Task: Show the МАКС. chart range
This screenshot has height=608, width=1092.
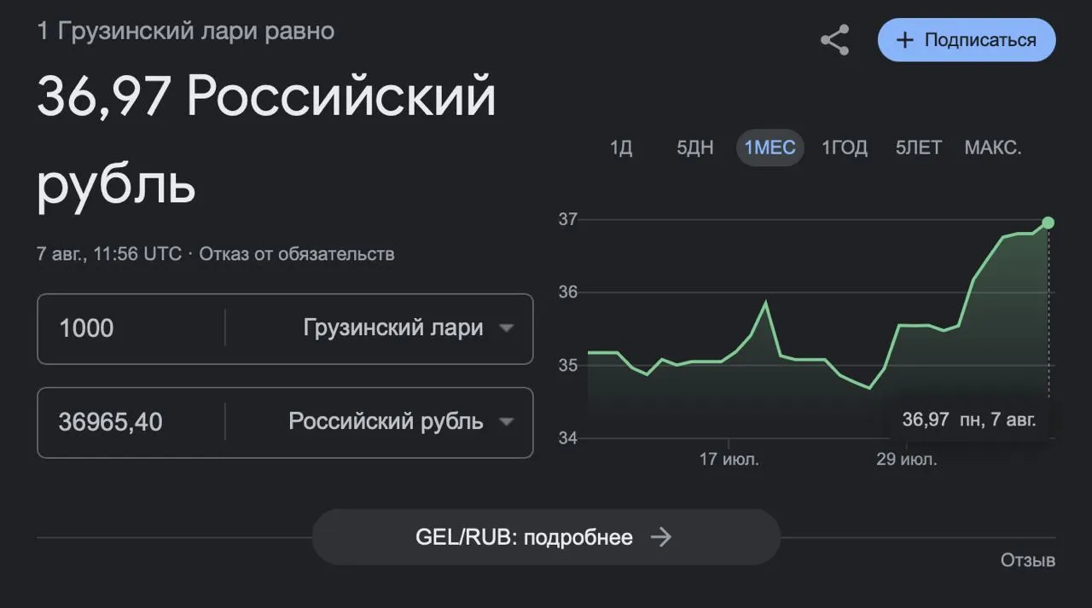Action: (x=993, y=148)
